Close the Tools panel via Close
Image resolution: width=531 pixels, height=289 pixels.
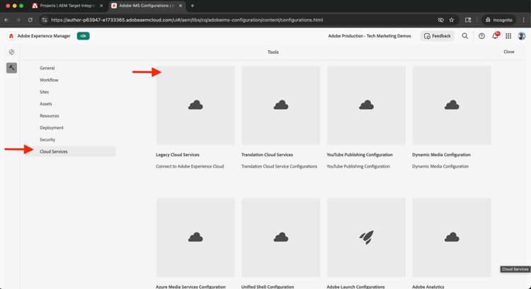[508, 52]
